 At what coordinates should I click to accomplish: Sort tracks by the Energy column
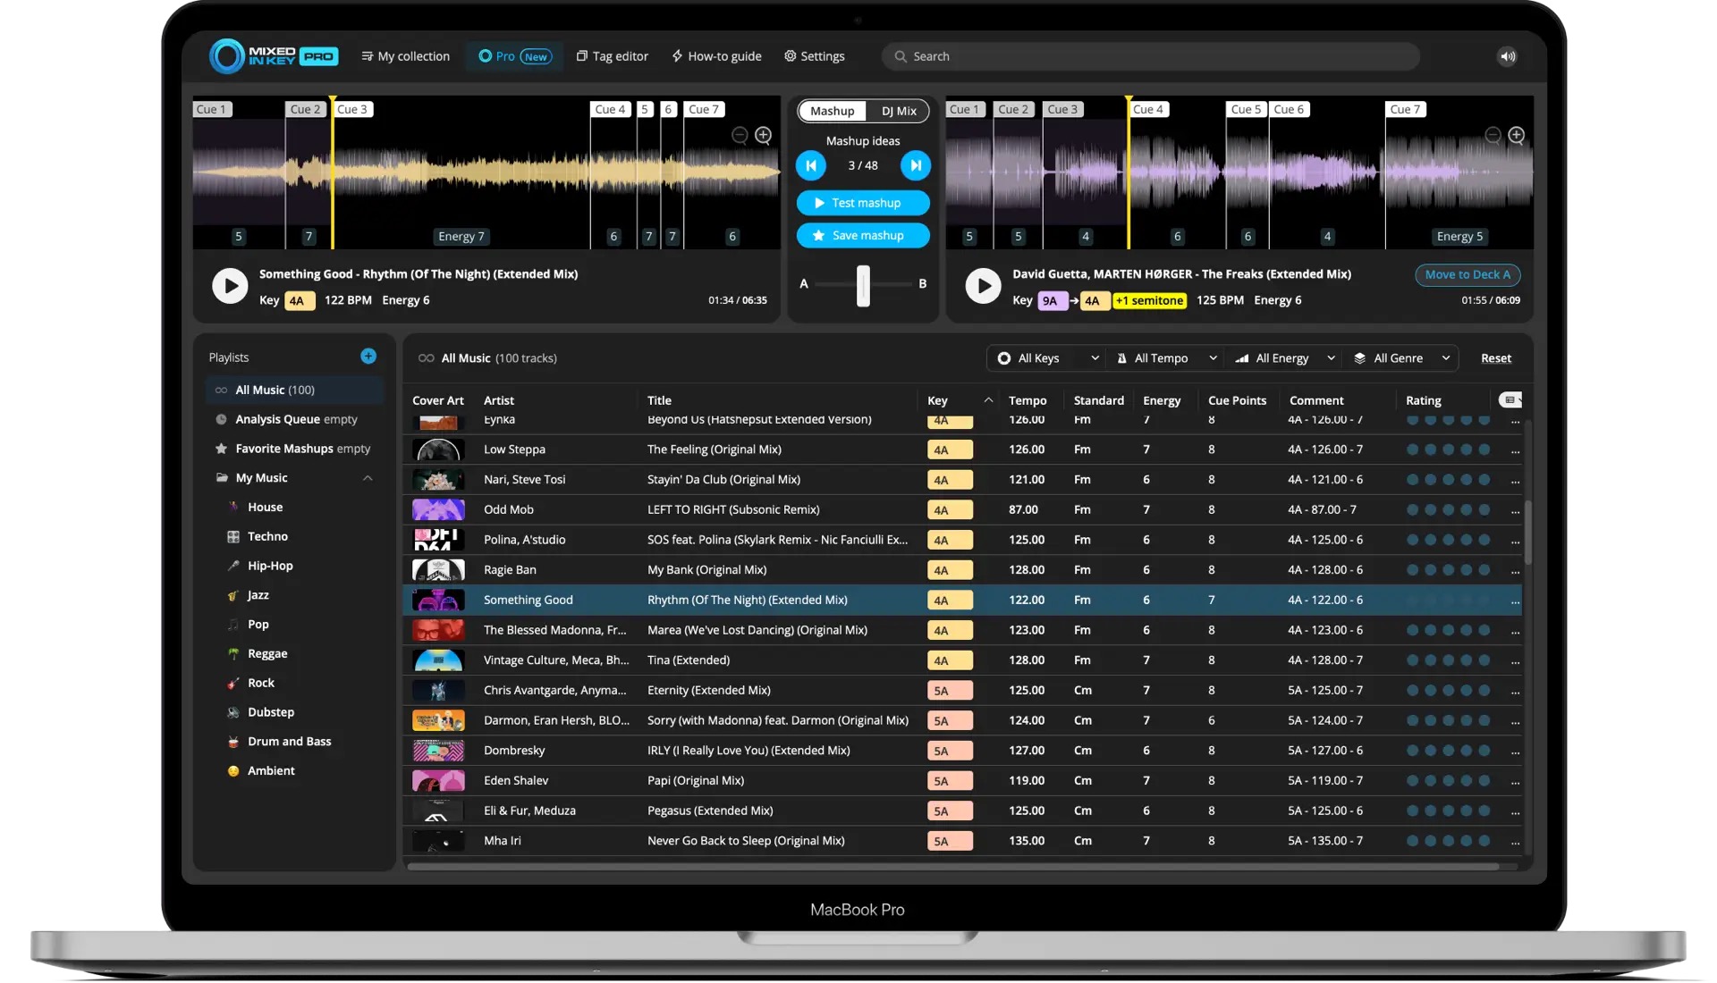[1162, 400]
